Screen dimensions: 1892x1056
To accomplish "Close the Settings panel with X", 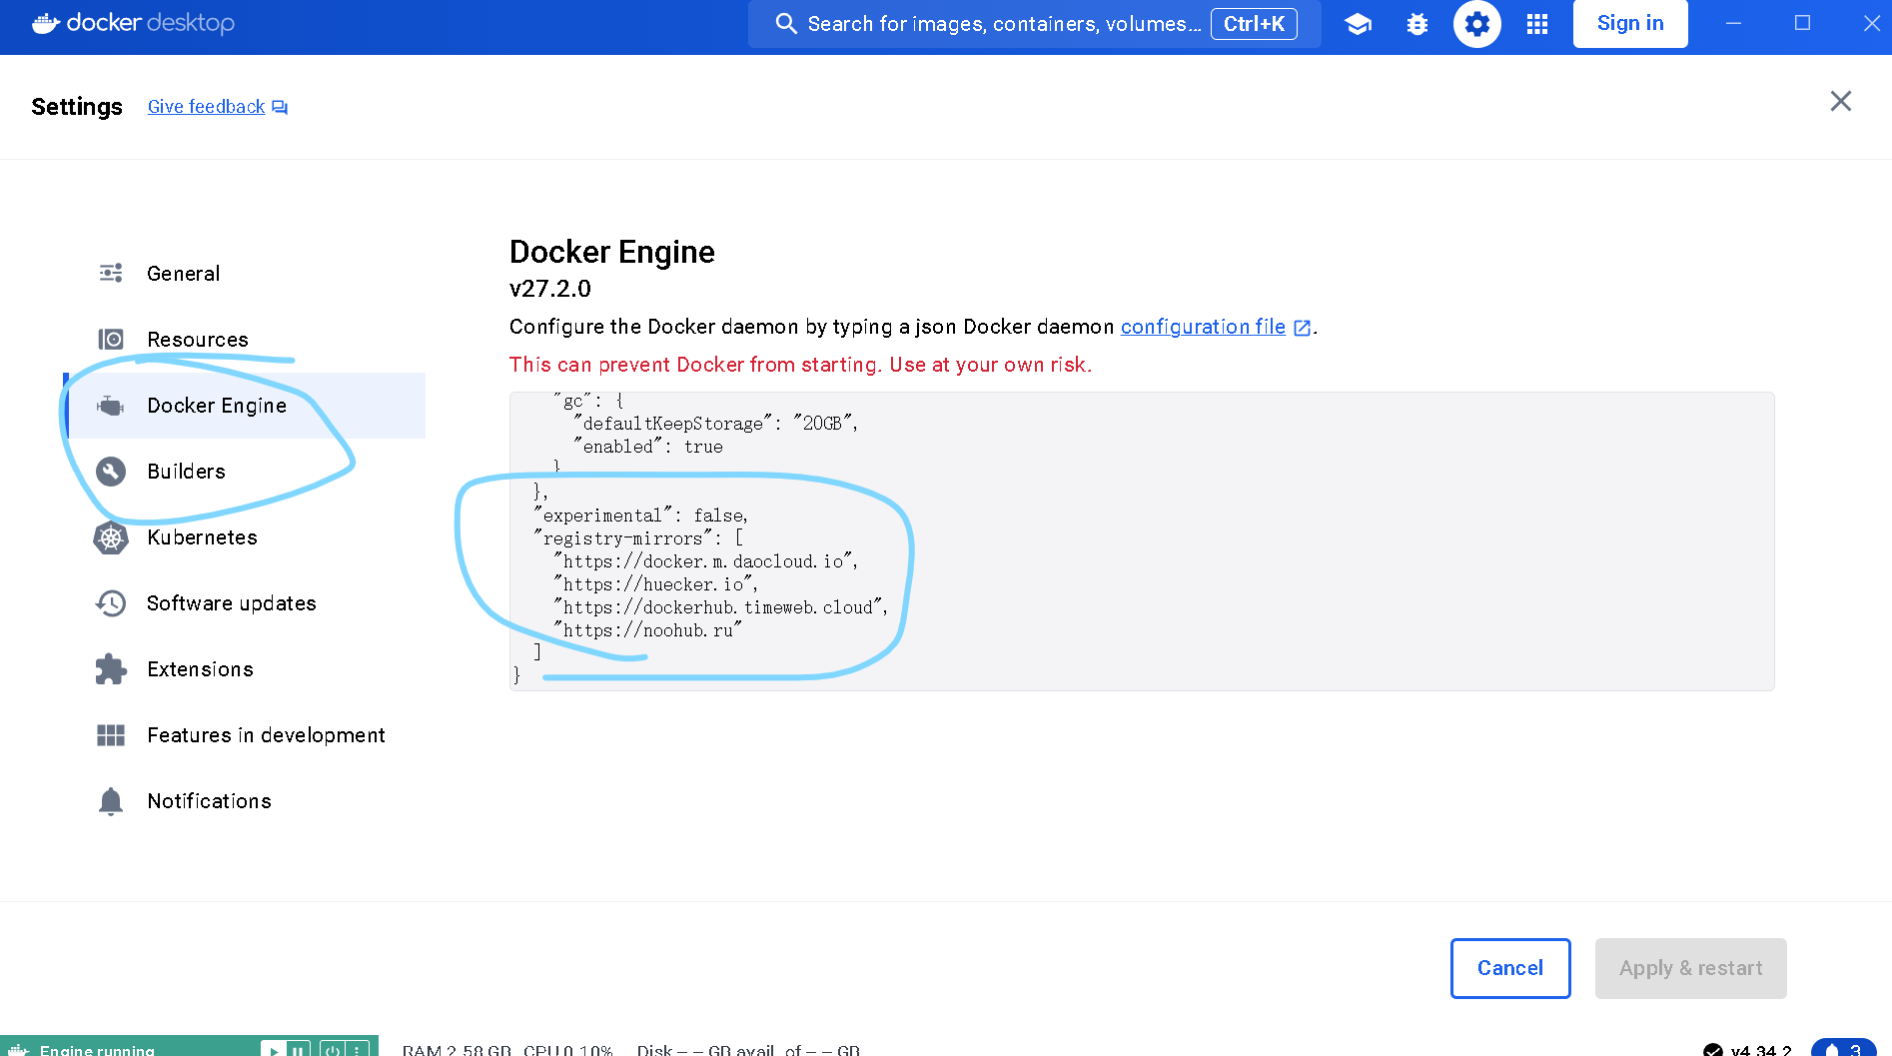I will (1840, 101).
